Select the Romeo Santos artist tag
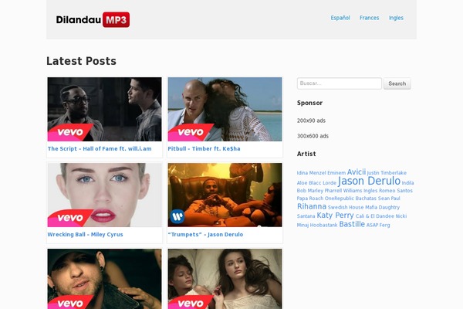Screen dimensions: 463x309 396,191
